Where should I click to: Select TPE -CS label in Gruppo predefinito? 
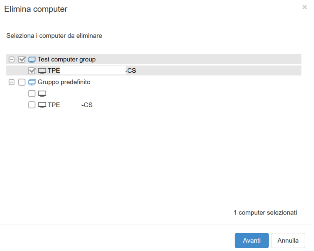pos(70,105)
